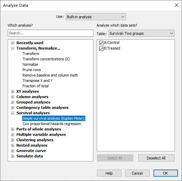Click into the analysis Search field
Screen dimensions: 182x181
tap(50, 33)
